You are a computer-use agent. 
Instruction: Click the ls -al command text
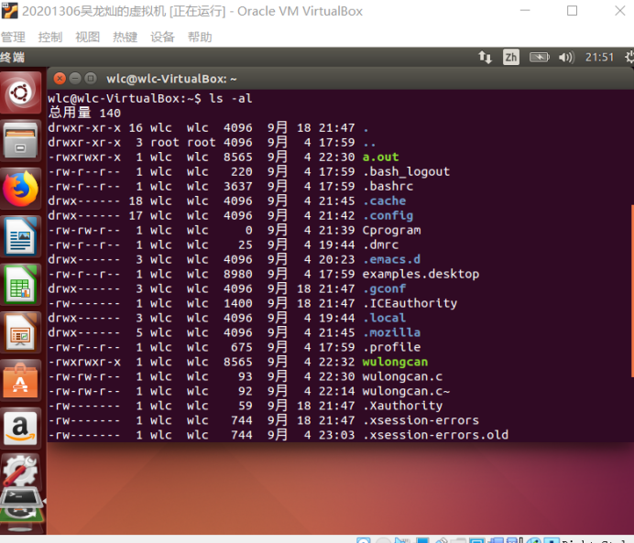pyautogui.click(x=231, y=99)
